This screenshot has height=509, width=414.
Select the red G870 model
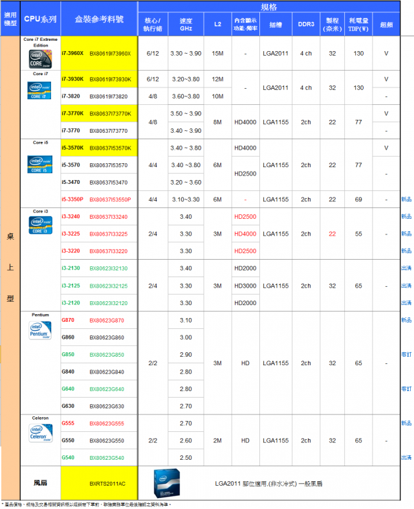(x=68, y=320)
